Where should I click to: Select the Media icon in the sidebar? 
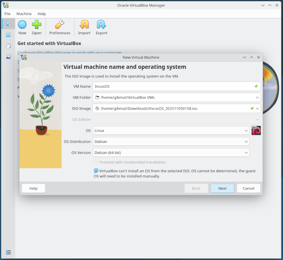[8, 34]
